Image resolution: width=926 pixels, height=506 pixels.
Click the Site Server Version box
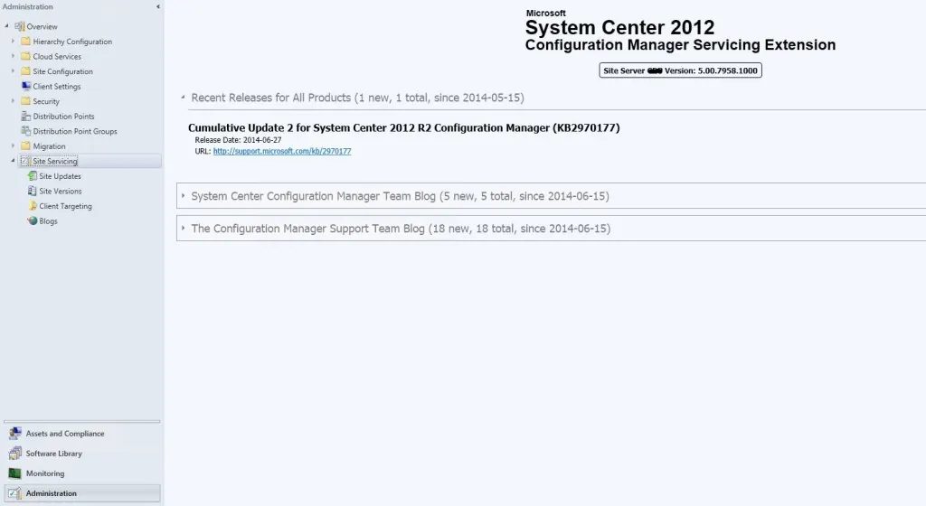coord(680,70)
